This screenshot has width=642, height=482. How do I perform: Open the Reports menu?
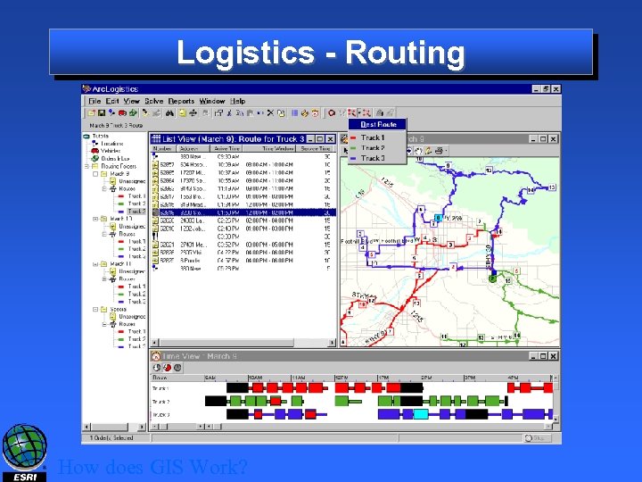pos(181,101)
